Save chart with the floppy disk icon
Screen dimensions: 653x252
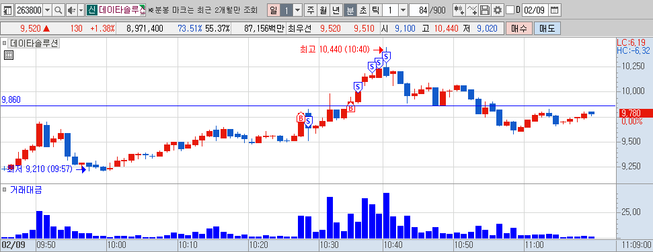(485, 10)
